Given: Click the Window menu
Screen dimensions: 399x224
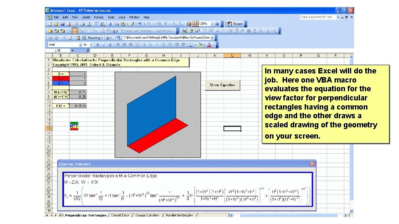Looking at the screenshot, I should [134, 17].
